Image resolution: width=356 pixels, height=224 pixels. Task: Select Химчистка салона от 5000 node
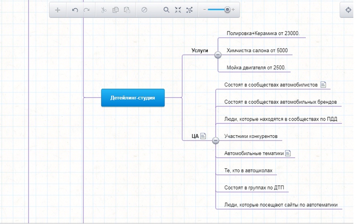tap(257, 50)
